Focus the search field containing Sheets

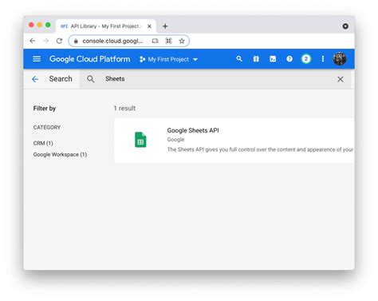pos(215,79)
